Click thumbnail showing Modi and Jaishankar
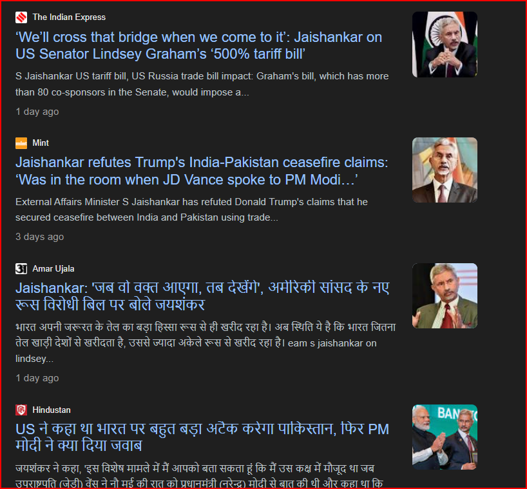Screen dimensions: 527x489 445,437
